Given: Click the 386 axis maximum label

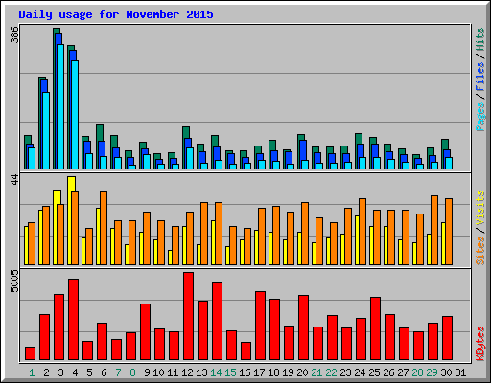Looking at the screenshot, I should pos(14,34).
